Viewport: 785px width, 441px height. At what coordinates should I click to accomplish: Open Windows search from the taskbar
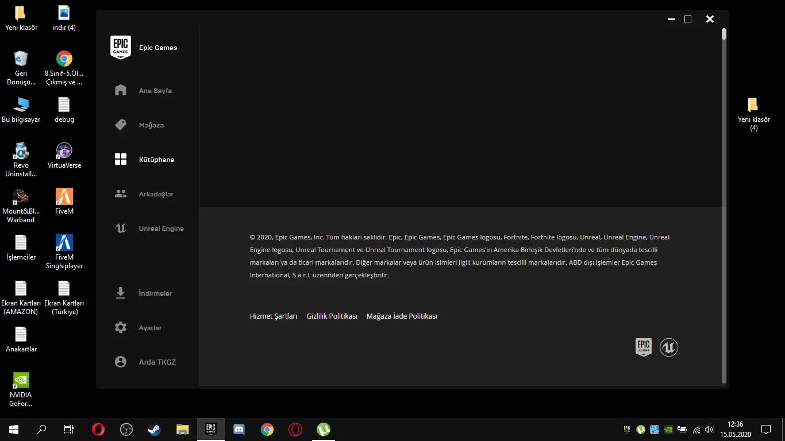[41, 430]
